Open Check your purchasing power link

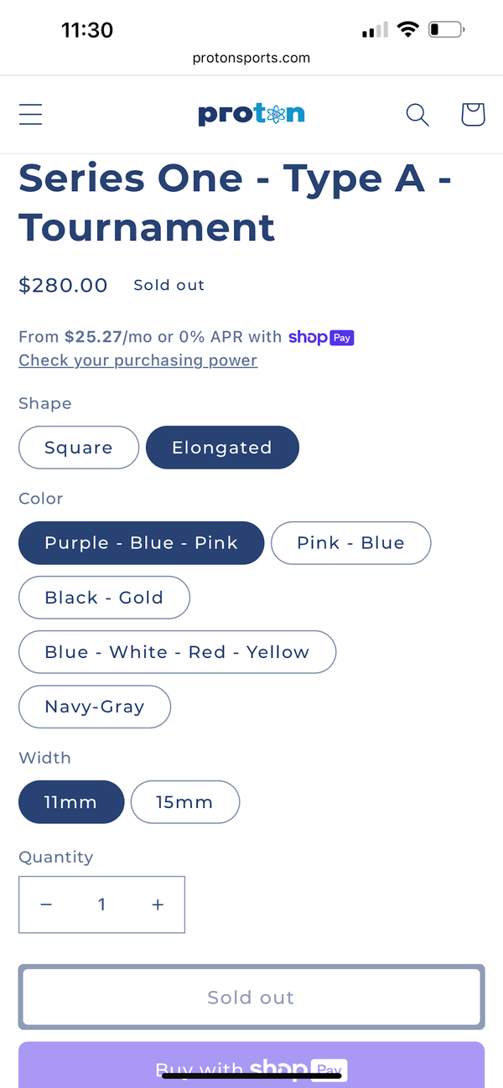click(x=137, y=360)
